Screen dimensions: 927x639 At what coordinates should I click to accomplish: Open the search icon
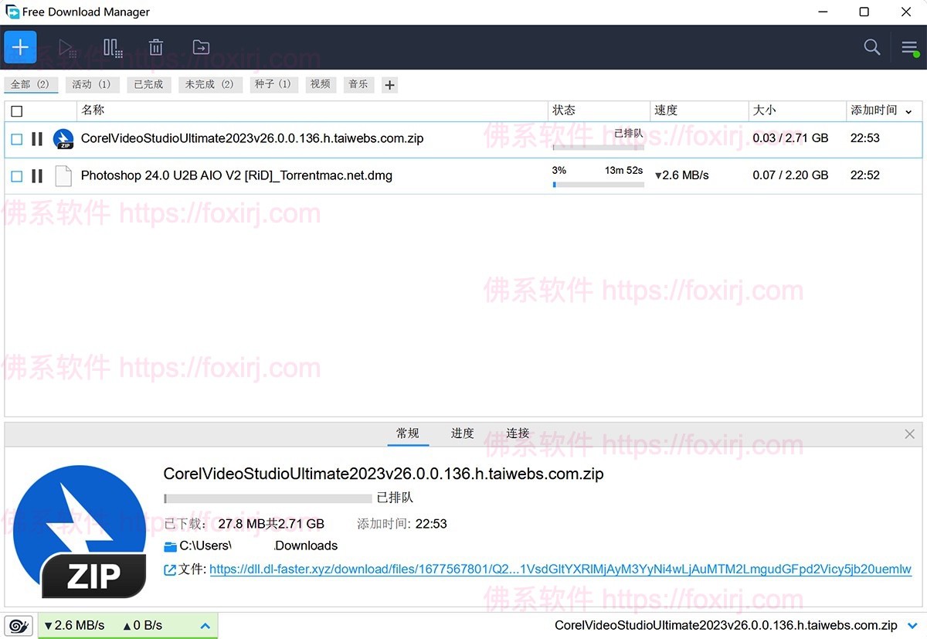point(871,47)
